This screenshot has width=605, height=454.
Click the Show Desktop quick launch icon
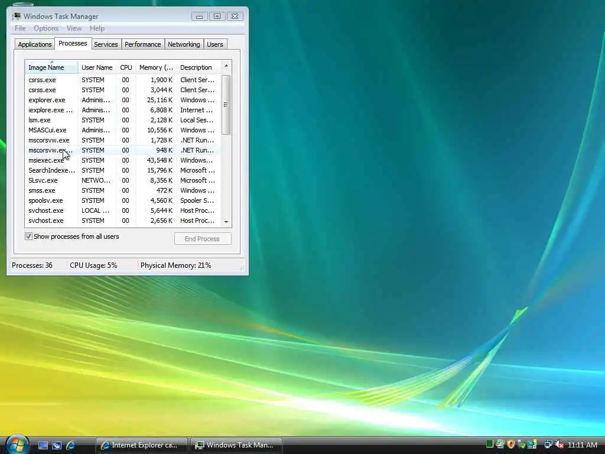pyautogui.click(x=43, y=445)
